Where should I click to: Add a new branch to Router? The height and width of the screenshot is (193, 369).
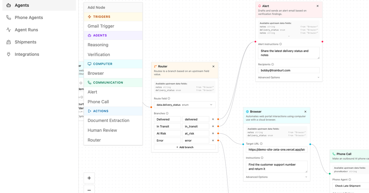(x=184, y=147)
